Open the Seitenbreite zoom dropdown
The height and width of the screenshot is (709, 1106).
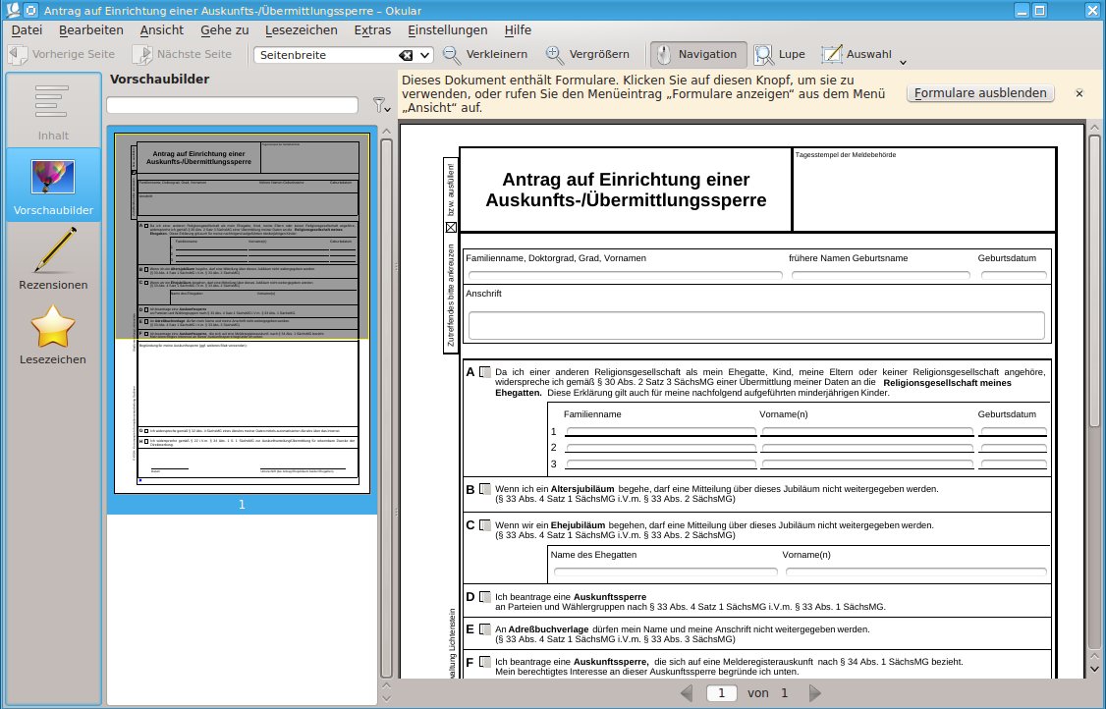(425, 55)
